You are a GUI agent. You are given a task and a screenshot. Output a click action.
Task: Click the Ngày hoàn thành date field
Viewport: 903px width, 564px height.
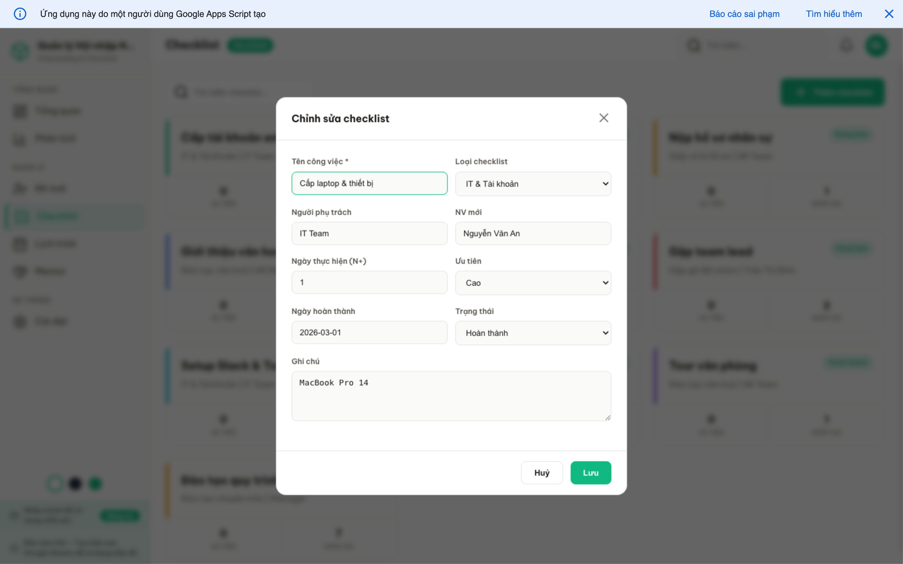[369, 332]
